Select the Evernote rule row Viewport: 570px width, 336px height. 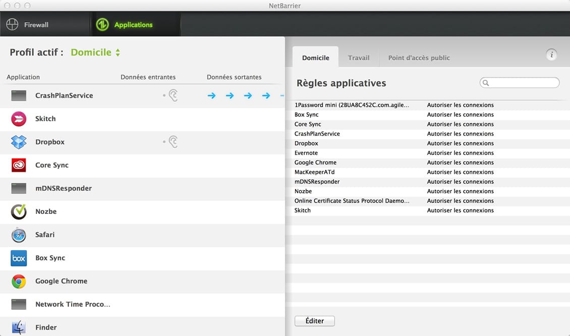(428, 153)
